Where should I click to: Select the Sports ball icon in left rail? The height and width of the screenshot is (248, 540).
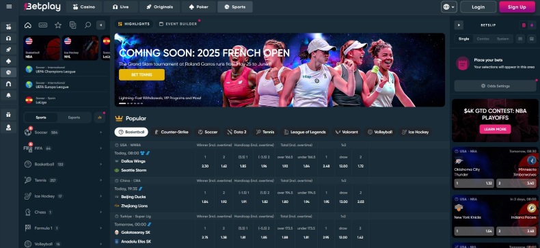[x=9, y=72]
